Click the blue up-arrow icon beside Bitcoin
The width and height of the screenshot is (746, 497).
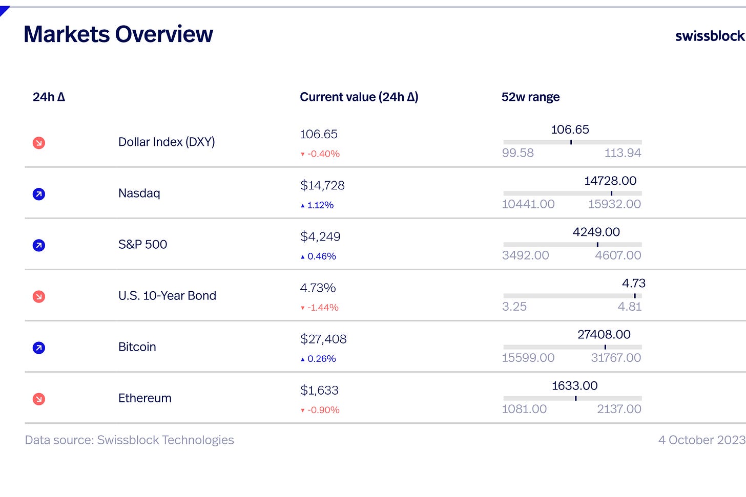(39, 348)
